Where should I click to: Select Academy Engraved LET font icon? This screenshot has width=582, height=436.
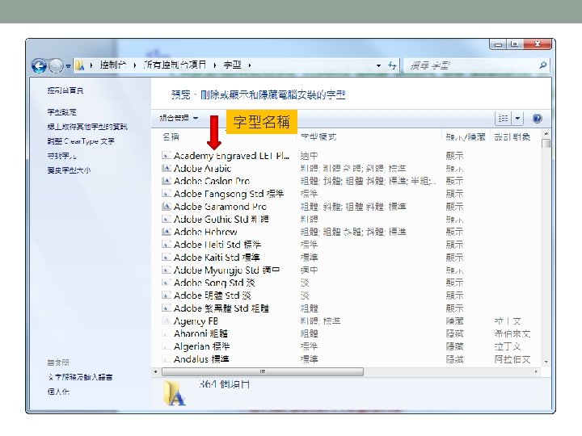(x=167, y=155)
